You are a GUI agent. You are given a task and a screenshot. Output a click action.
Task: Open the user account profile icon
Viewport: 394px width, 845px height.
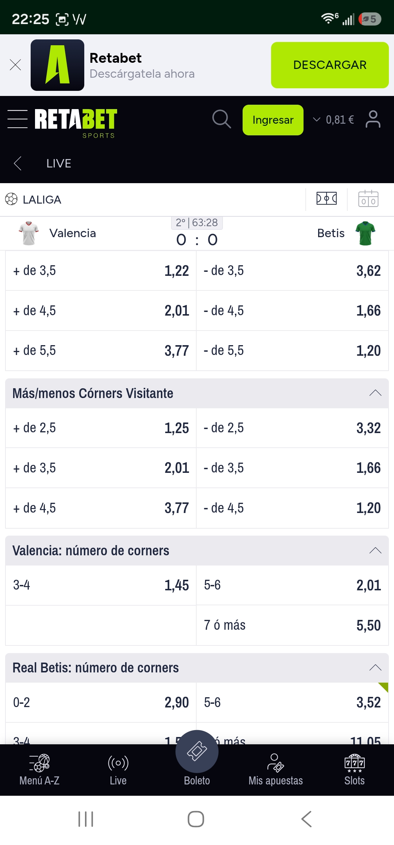(x=373, y=119)
